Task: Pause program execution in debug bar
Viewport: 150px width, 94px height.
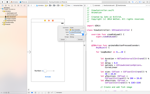Action: click(x=35, y=92)
